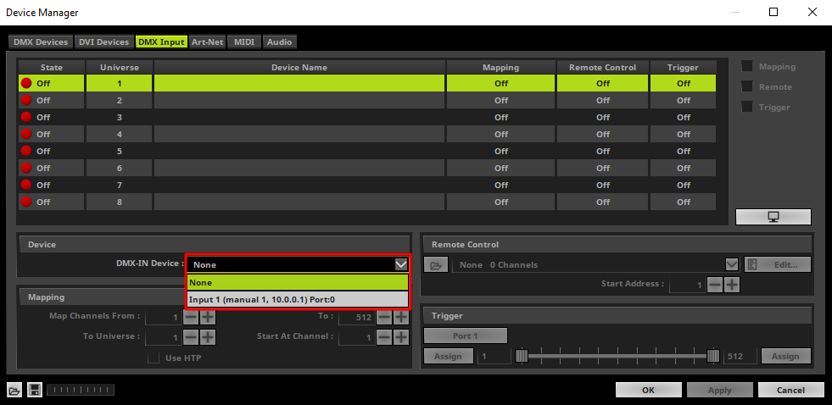832x405 pixels.
Task: Click the red state indicator of universe 3
Action: (x=26, y=117)
